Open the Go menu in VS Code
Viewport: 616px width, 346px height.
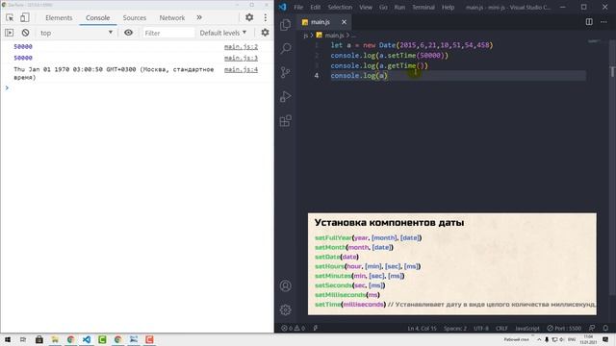point(383,7)
